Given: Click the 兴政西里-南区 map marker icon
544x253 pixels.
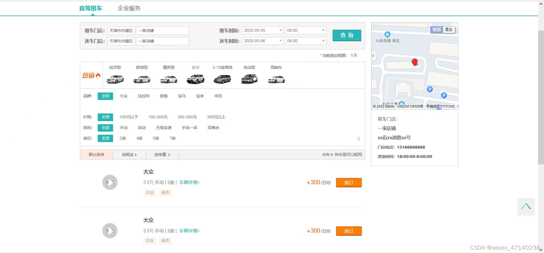Looking at the screenshot, I should click(387, 35).
